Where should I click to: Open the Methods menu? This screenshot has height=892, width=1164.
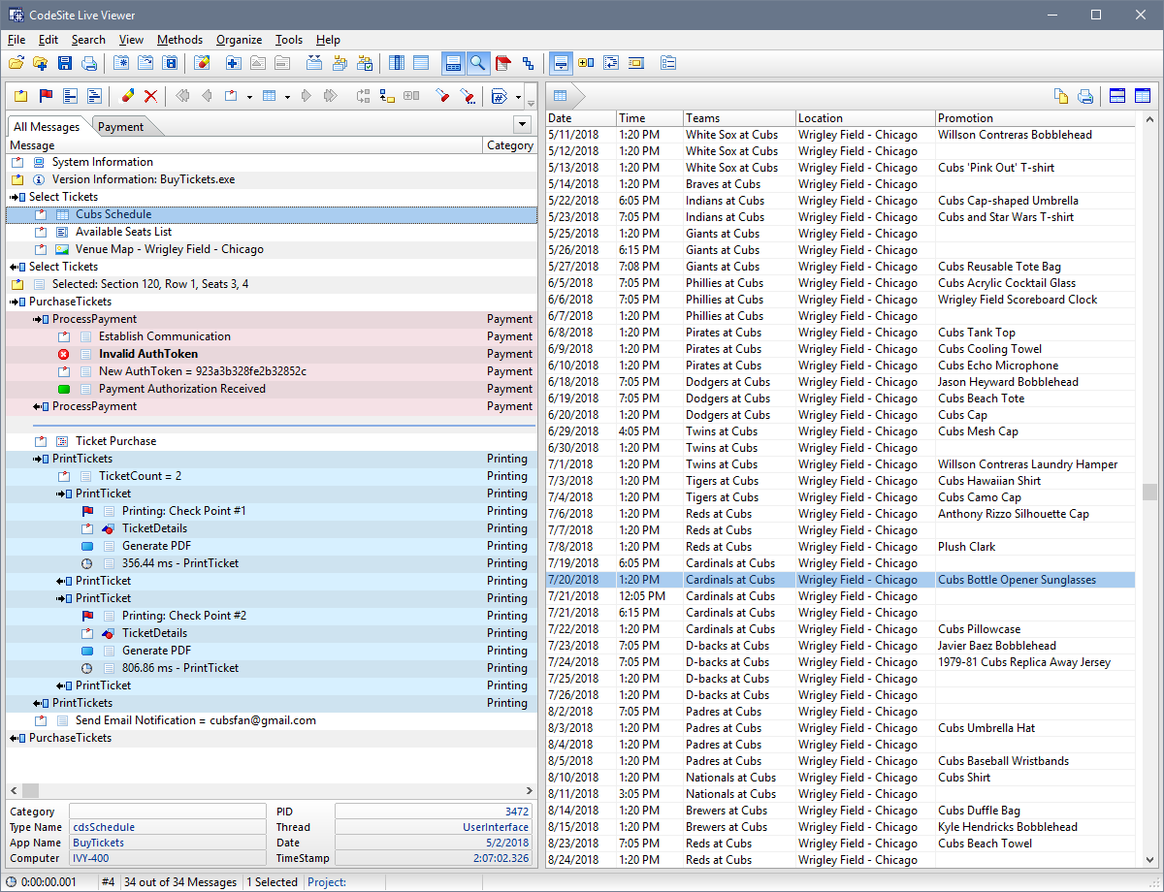click(179, 40)
